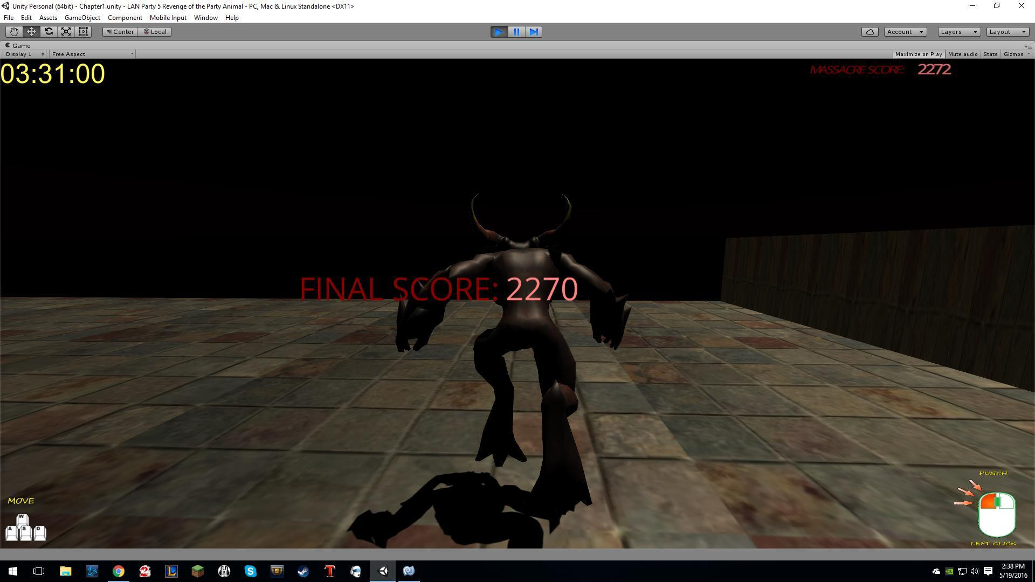Screen dimensions: 1035x582
Task: Open the Account dropdown
Action: pyautogui.click(x=905, y=32)
